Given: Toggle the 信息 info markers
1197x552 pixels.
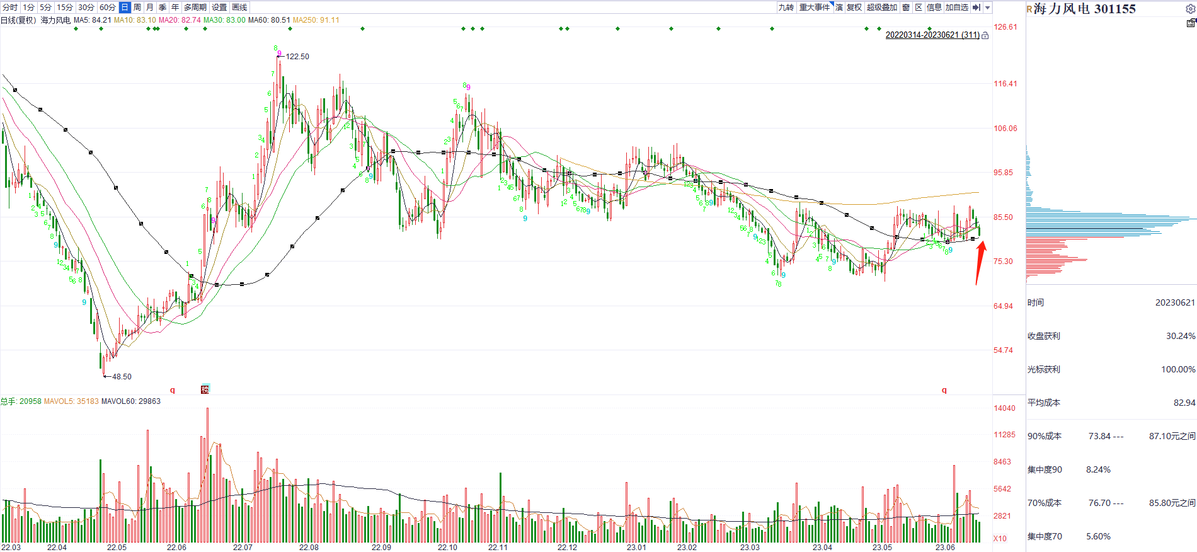Looking at the screenshot, I should click(934, 8).
